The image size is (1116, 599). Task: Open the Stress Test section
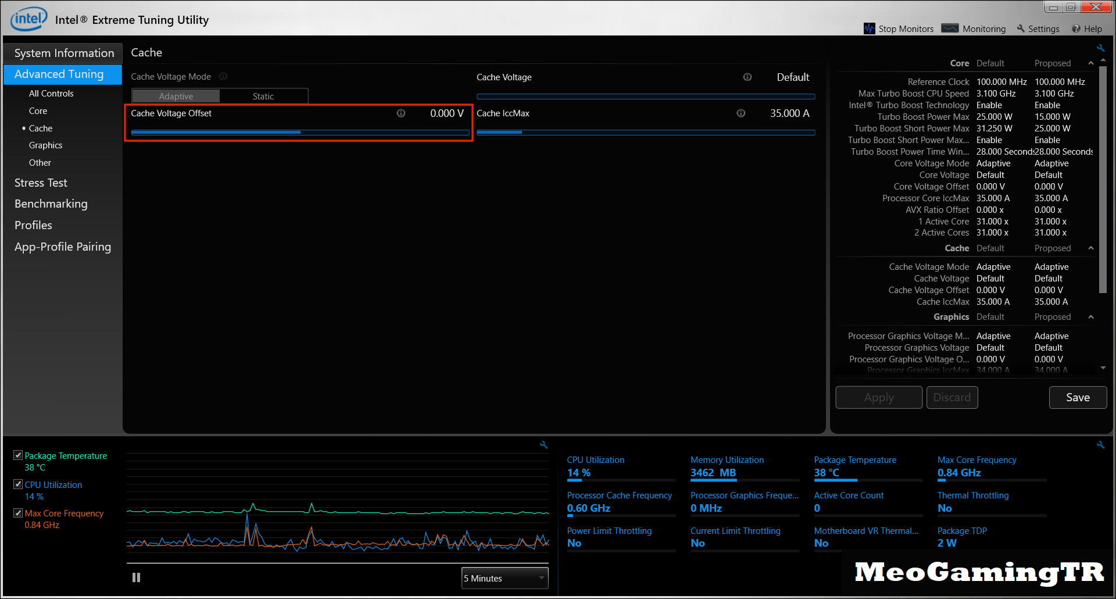(41, 183)
